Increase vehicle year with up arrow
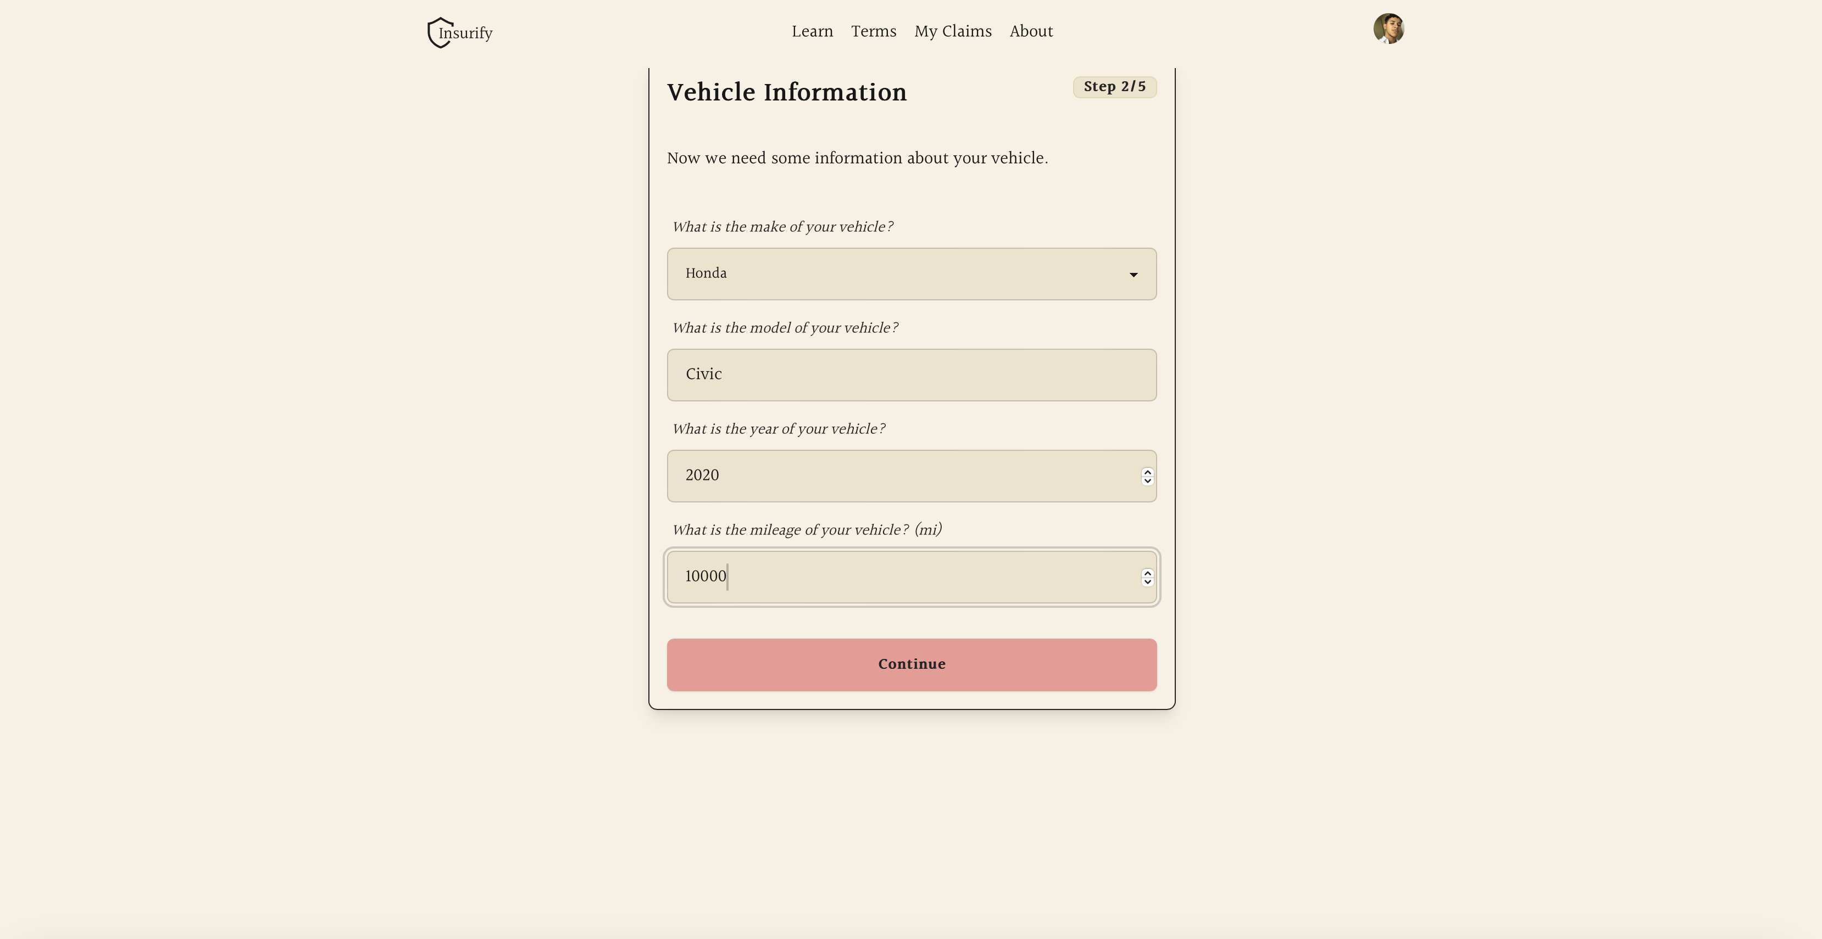Image resolution: width=1822 pixels, height=939 pixels. pyautogui.click(x=1147, y=472)
